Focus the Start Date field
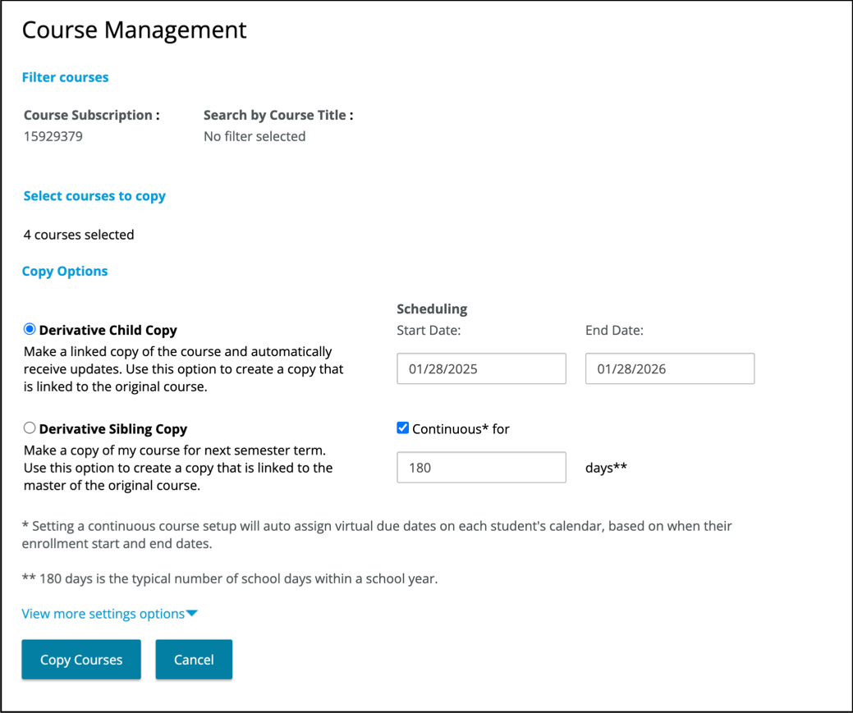The image size is (853, 713). 481,369
